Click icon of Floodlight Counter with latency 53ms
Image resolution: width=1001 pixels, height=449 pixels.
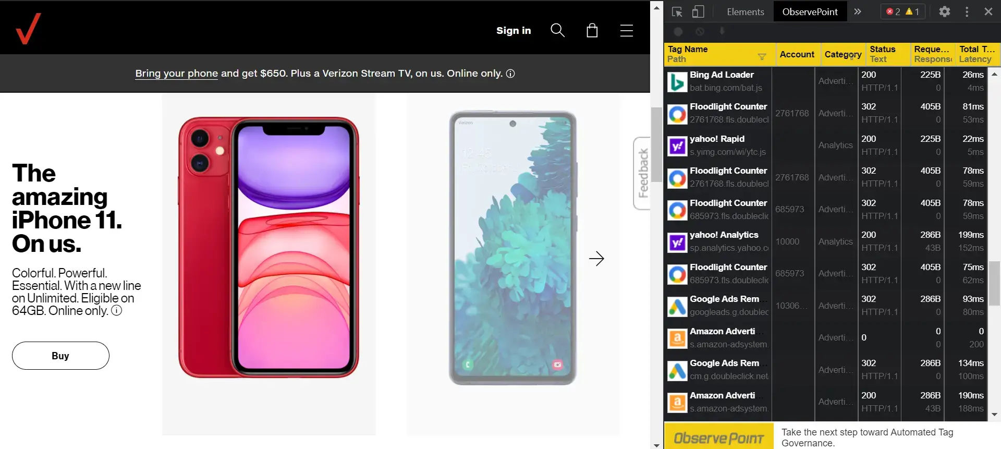click(677, 114)
